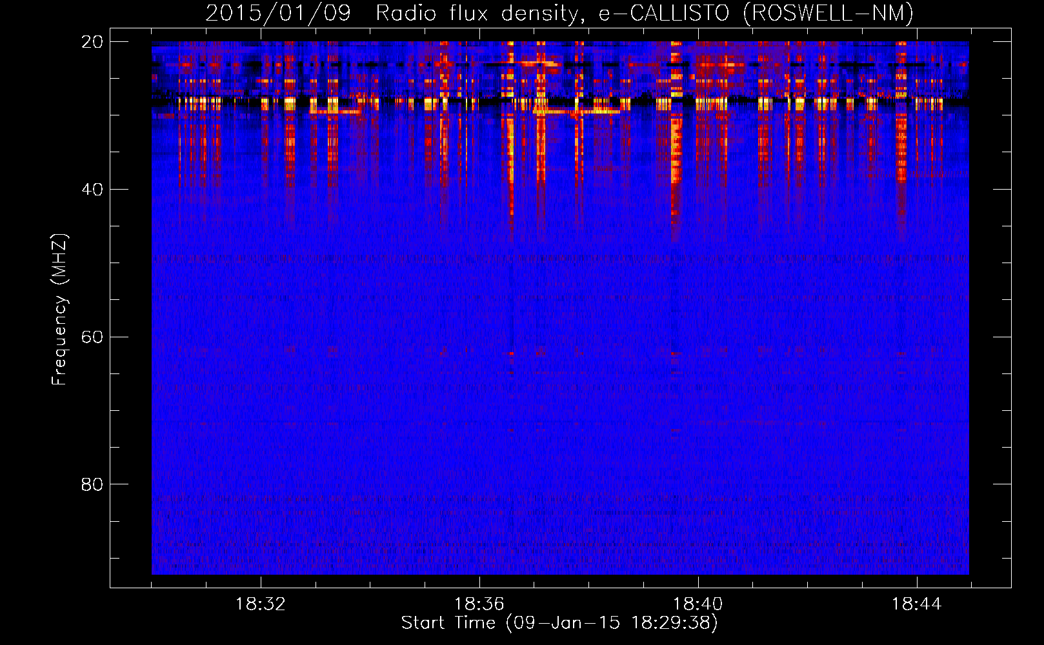1044x645 pixels.
Task: Click the 18:40 time tick label
Action: tap(698, 604)
